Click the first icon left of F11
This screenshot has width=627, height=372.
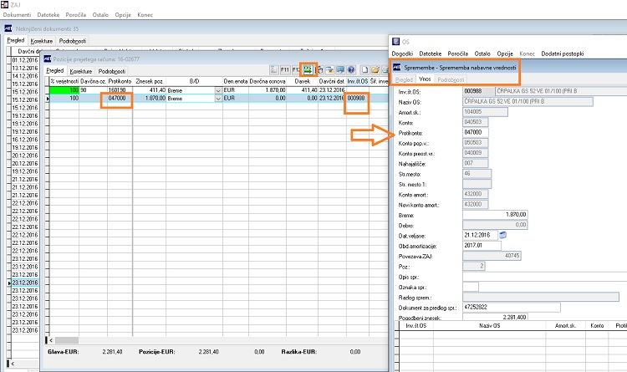[273, 69]
